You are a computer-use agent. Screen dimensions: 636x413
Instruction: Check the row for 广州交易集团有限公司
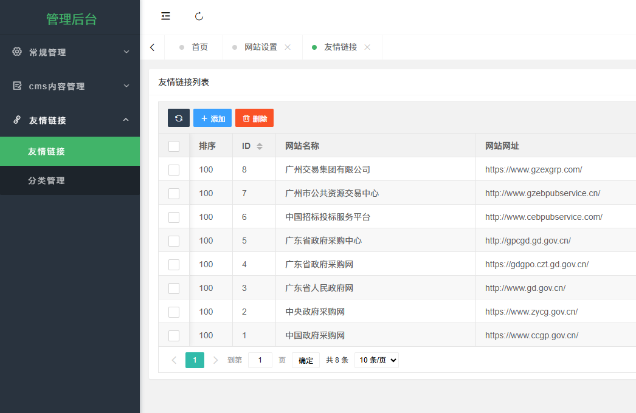(x=174, y=170)
